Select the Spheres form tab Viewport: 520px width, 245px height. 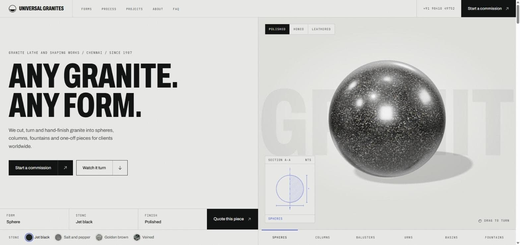pyautogui.click(x=280, y=237)
